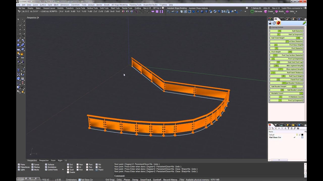Expand the top toolbar overflow chevron
This screenshot has height=181, width=323.
245,11
